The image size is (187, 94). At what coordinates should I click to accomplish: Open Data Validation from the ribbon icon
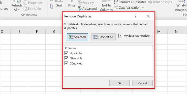[116, 7]
